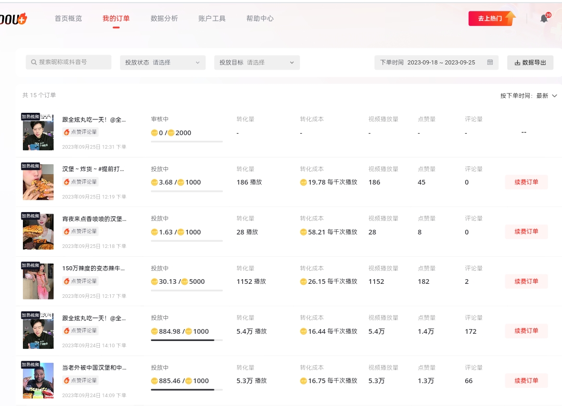Open the 当老外被中国汉堡 video thumbnail
This screenshot has width=562, height=406.
click(38, 381)
